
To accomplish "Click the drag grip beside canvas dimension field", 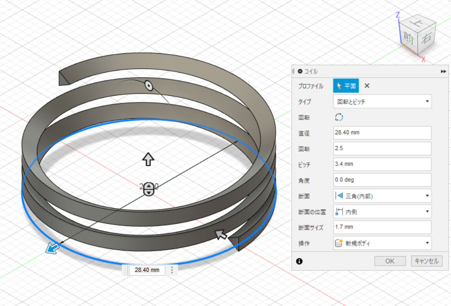I will click(126, 270).
